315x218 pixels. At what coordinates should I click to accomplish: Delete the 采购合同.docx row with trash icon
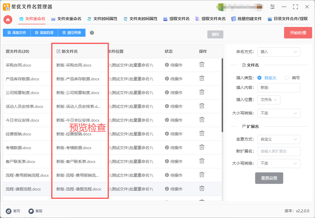202,65
